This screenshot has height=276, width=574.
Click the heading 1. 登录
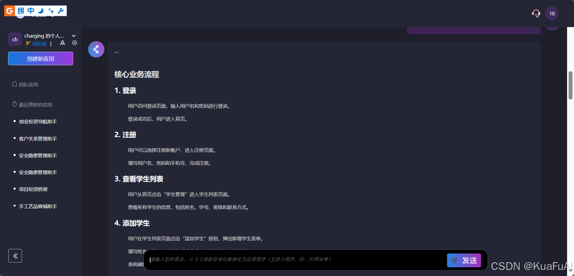125,90
